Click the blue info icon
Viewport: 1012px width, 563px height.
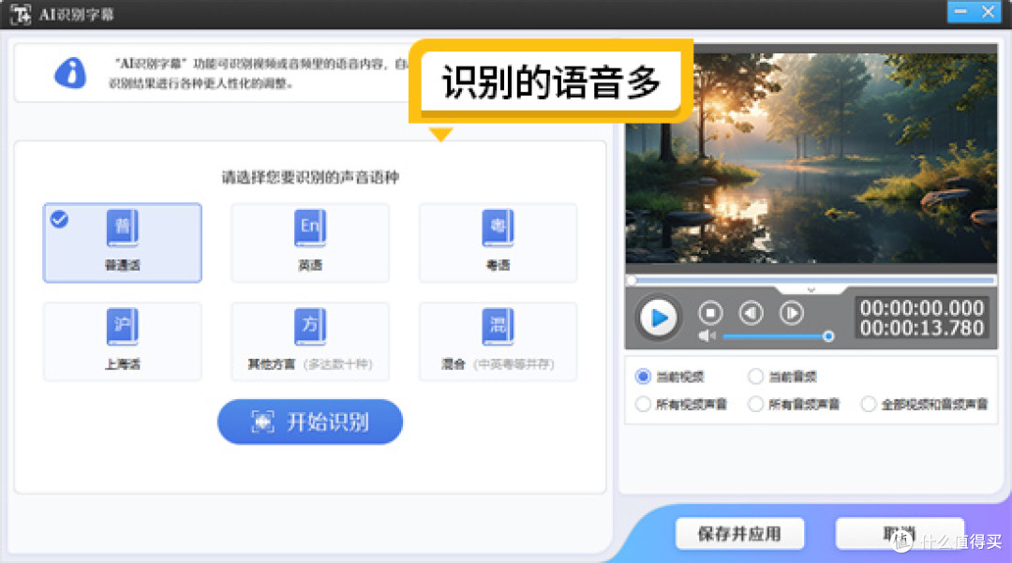click(70, 73)
